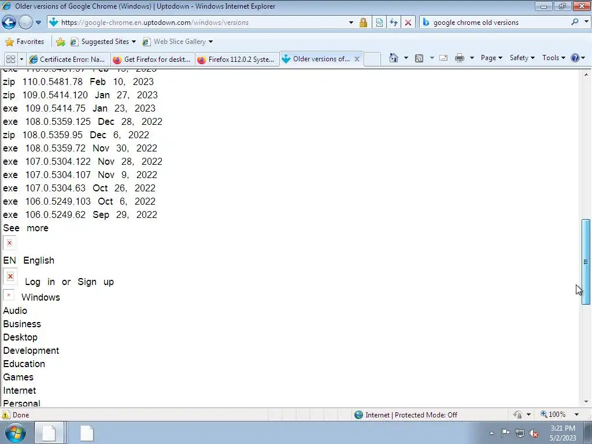The height and width of the screenshot is (444, 592).
Task: Open the Favorites star button
Action: coord(25,42)
